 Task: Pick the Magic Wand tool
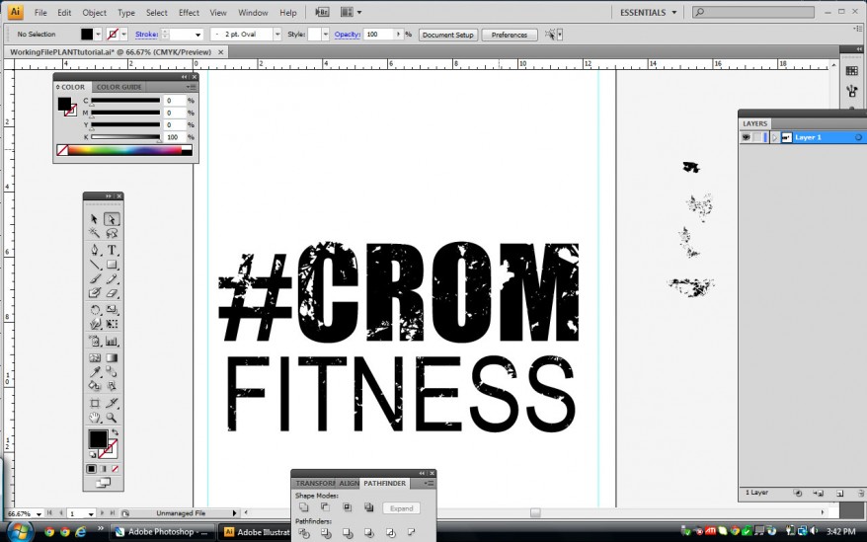point(95,233)
